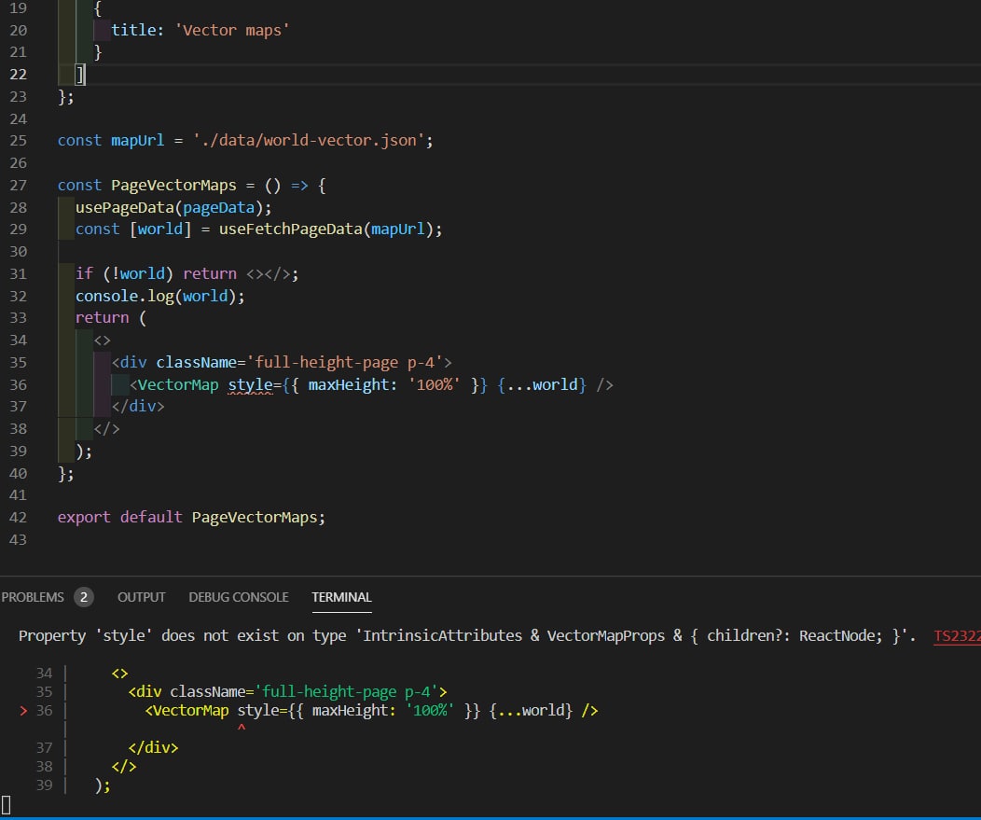981x820 pixels.
Task: Click 'Vector maps' title string
Action: tap(235, 30)
